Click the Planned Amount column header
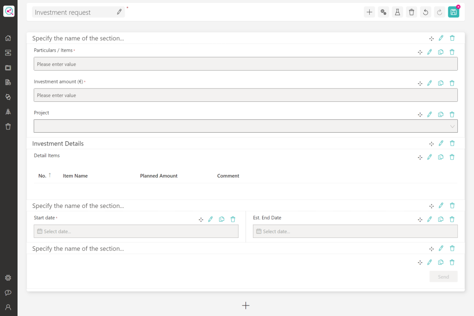 pyautogui.click(x=159, y=176)
